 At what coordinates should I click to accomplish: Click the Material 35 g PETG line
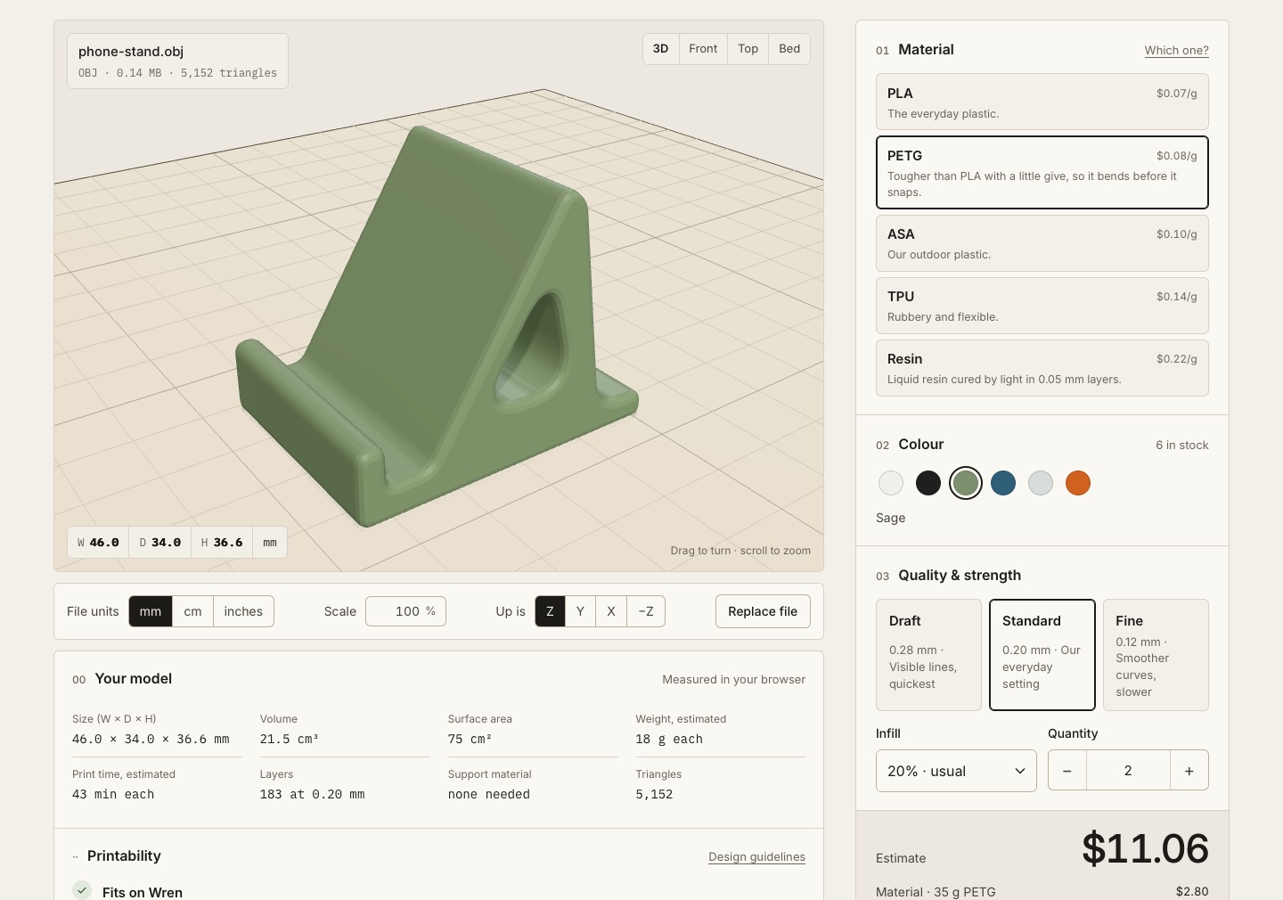[1042, 891]
